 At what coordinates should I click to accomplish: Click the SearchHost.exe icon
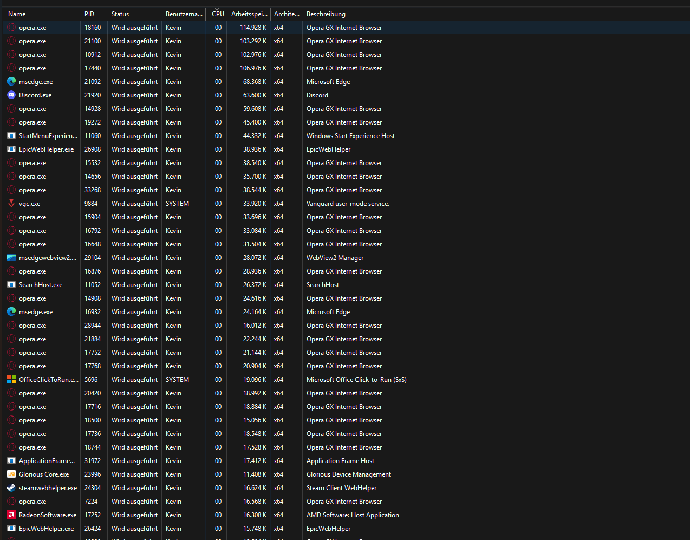pos(11,285)
